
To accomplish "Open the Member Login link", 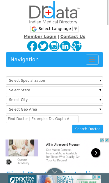I will 40,36.
